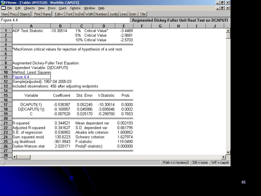Open the Objects menu
This screenshot has width=261, height=196.
[29, 8]
